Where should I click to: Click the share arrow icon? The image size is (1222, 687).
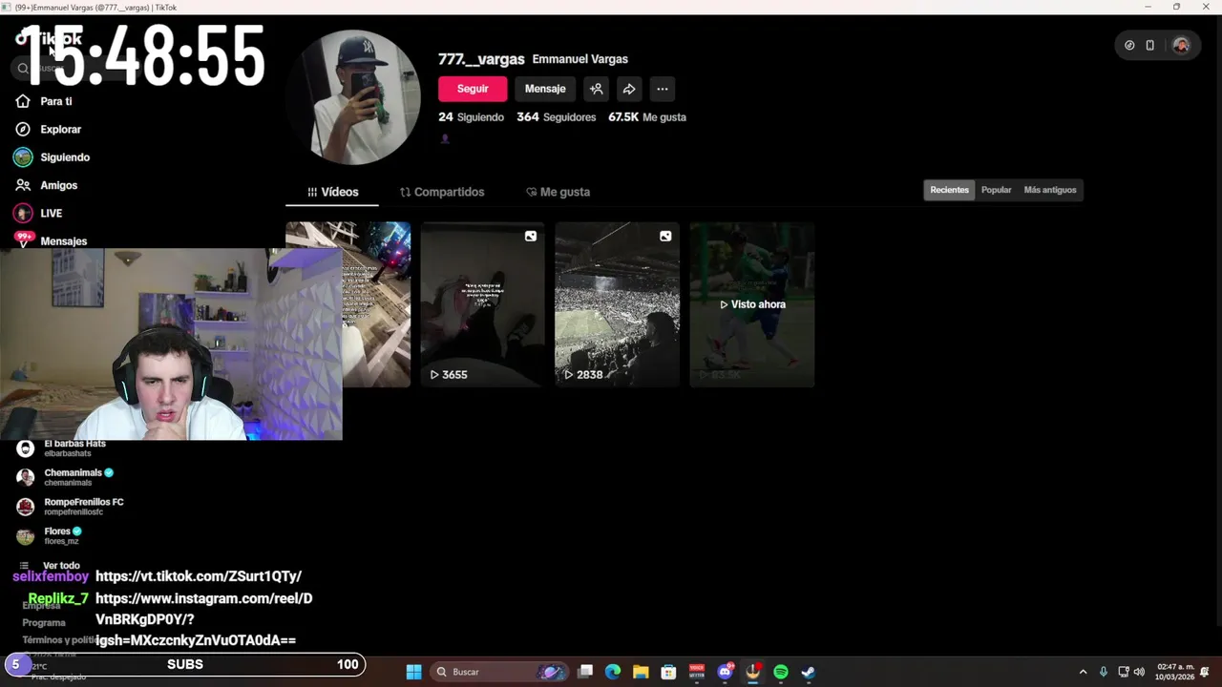pos(629,89)
